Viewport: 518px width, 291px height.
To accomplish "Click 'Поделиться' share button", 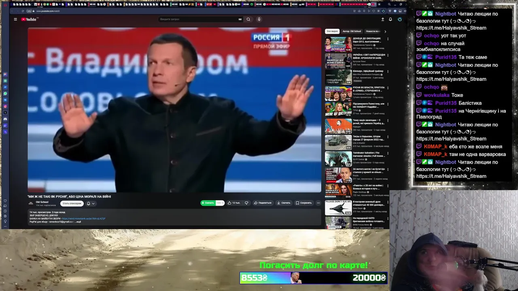I will tap(263, 203).
